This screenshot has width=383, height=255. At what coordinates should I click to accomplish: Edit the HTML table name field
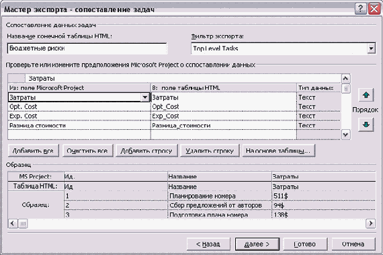(x=87, y=48)
